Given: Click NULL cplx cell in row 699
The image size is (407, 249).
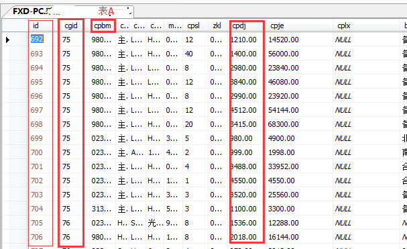Looking at the screenshot, I should tap(343, 138).
